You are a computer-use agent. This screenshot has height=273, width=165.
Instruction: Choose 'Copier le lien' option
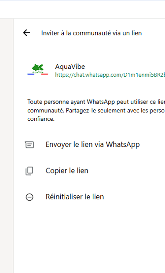(89, 171)
